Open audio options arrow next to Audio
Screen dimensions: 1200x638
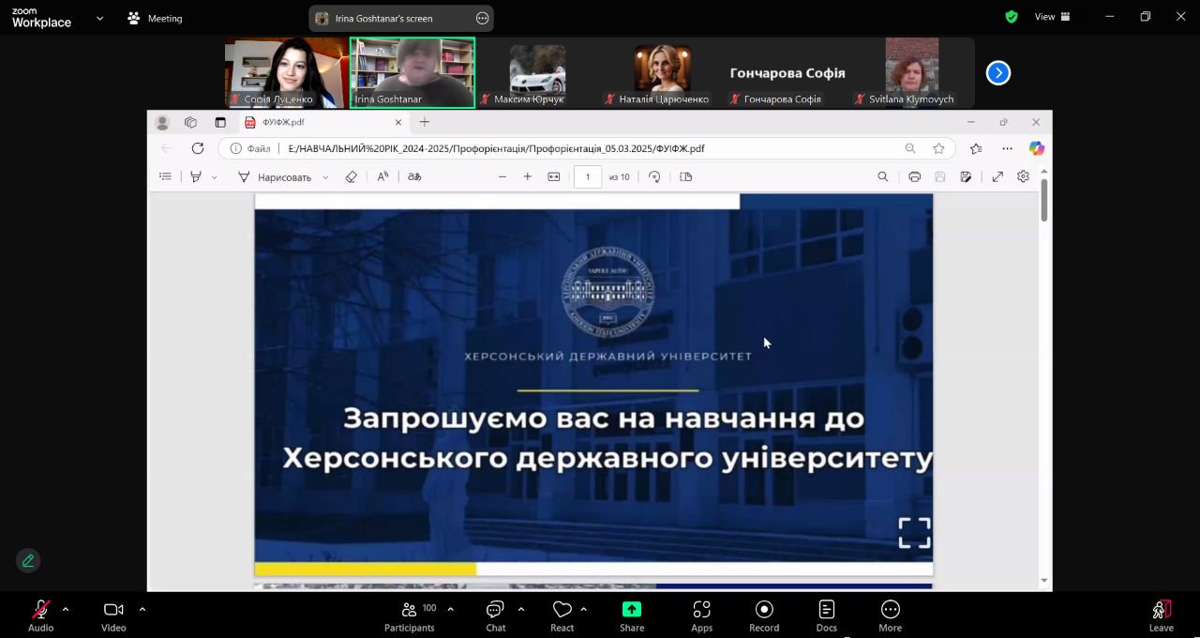[x=65, y=609]
